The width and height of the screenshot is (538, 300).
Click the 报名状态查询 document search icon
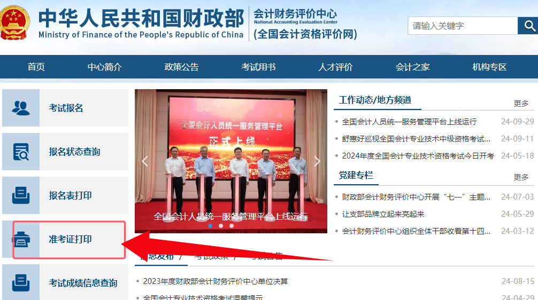tap(20, 152)
